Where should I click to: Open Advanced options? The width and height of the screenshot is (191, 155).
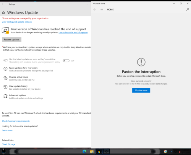pyautogui.click(x=23, y=97)
